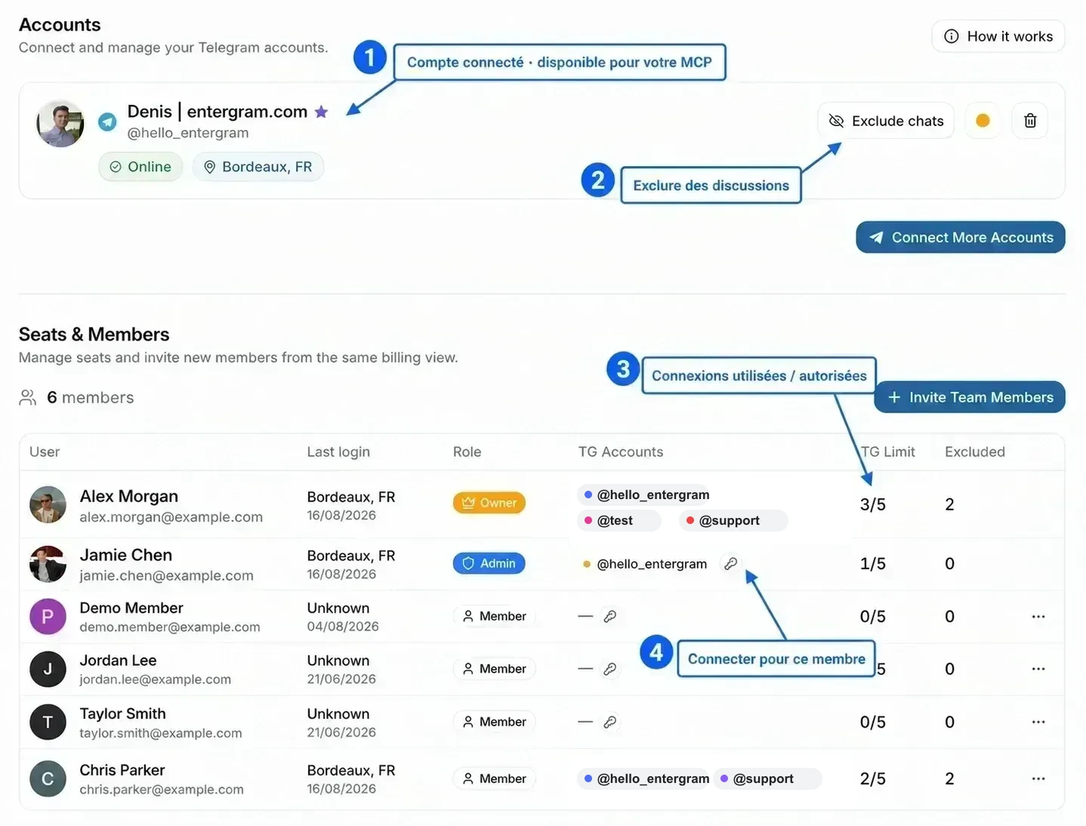Open more options for Jordan Lee

1038,669
